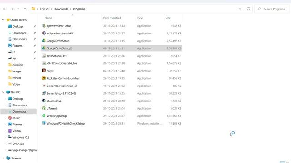Select the apowermirror-setup file name
Image resolution: width=291 pixels, height=163 pixels.
59,26
